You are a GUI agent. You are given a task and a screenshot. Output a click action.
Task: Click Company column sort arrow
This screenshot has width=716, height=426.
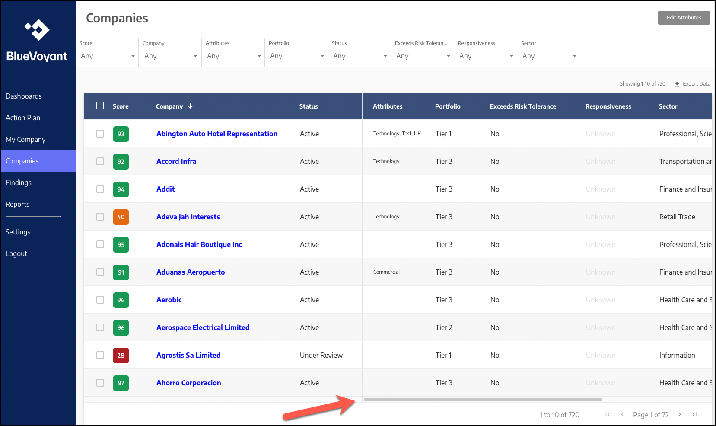coord(191,106)
